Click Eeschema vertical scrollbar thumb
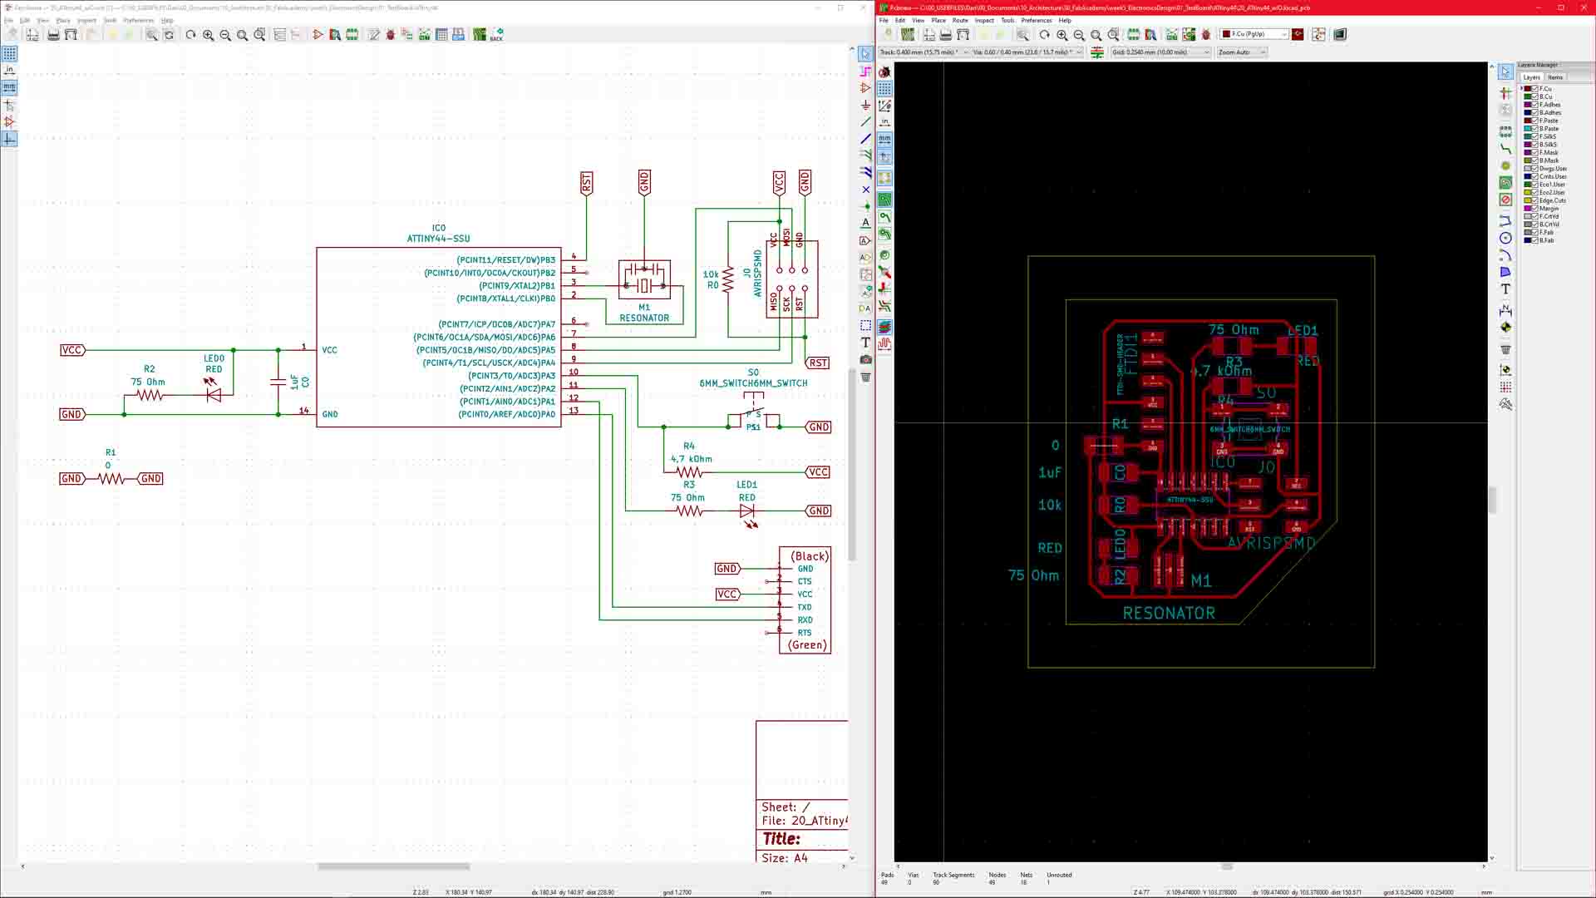This screenshot has width=1596, height=898. (x=851, y=466)
